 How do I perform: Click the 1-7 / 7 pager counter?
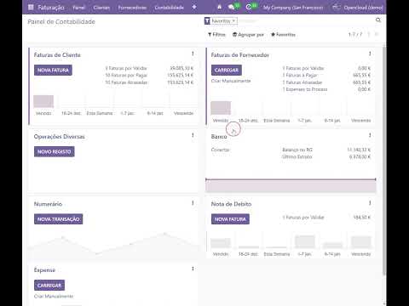click(x=355, y=35)
